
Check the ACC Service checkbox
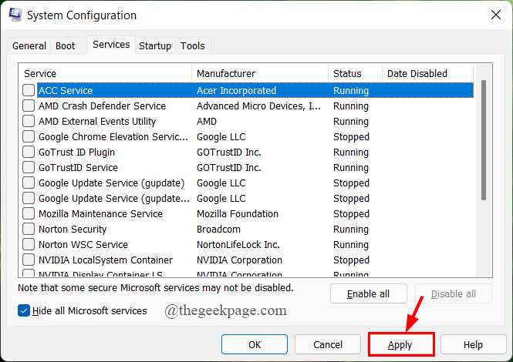(29, 90)
